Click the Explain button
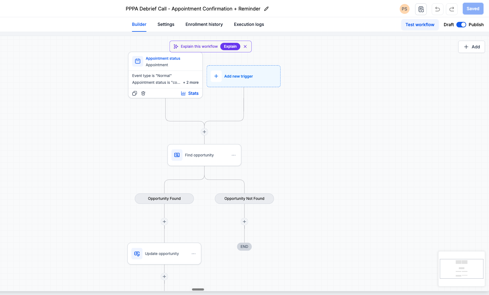This screenshot has height=295, width=489. point(230,46)
